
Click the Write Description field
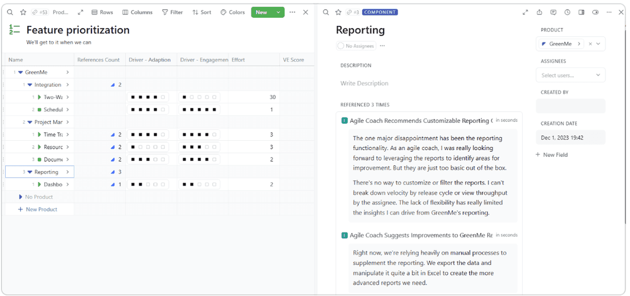[x=364, y=84]
